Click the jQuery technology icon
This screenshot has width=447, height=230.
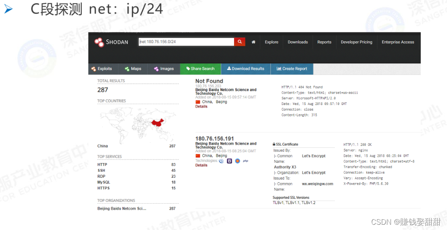(221, 161)
